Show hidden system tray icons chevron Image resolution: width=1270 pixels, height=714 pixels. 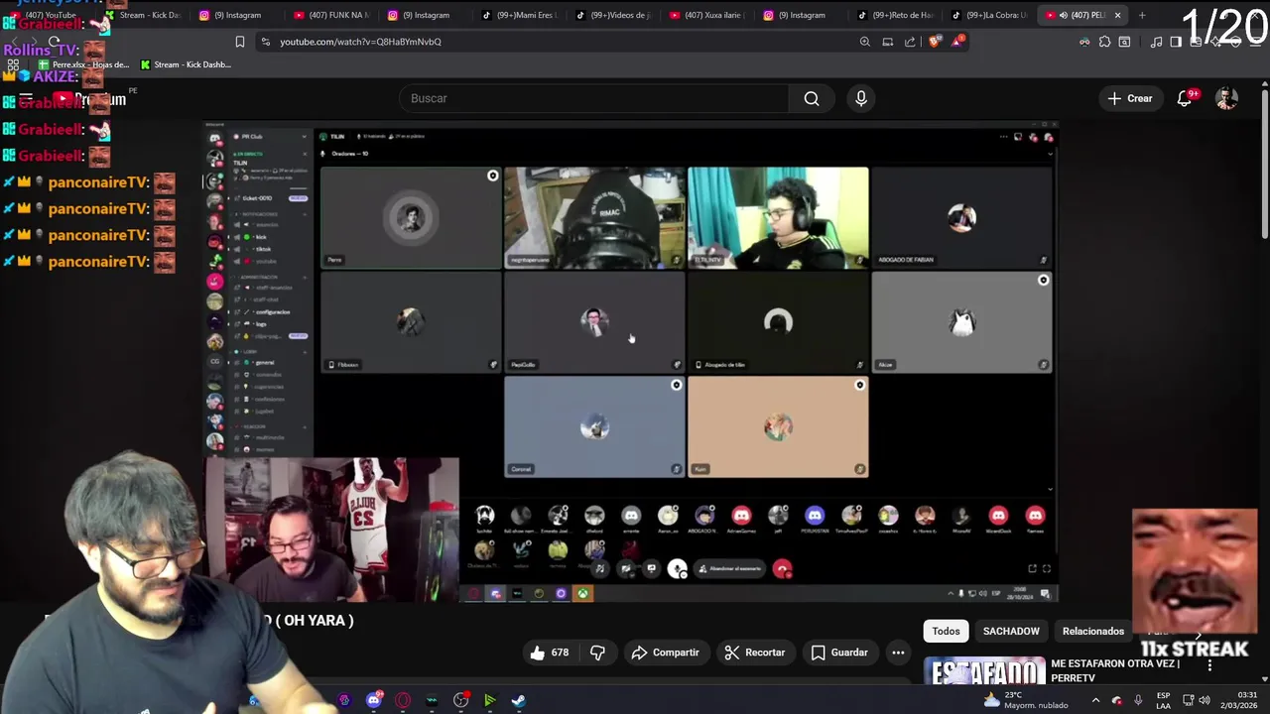pyautogui.click(x=1095, y=700)
